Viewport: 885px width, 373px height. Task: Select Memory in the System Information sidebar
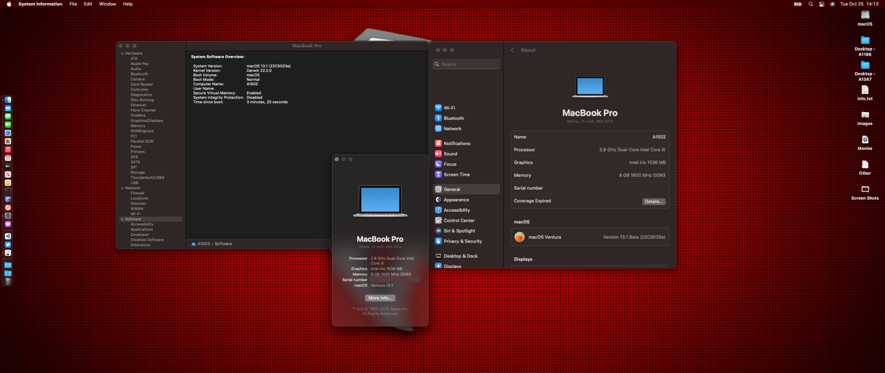pyautogui.click(x=138, y=126)
